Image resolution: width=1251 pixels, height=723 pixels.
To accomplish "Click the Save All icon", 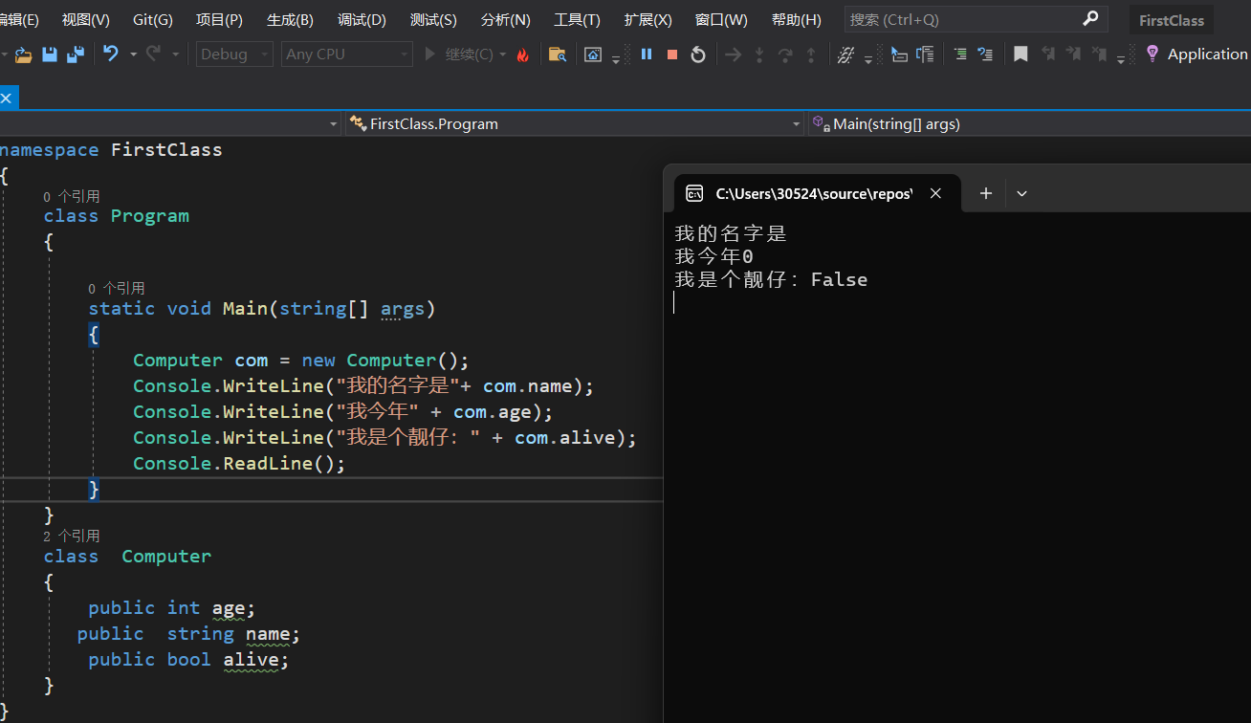I will pos(76,55).
